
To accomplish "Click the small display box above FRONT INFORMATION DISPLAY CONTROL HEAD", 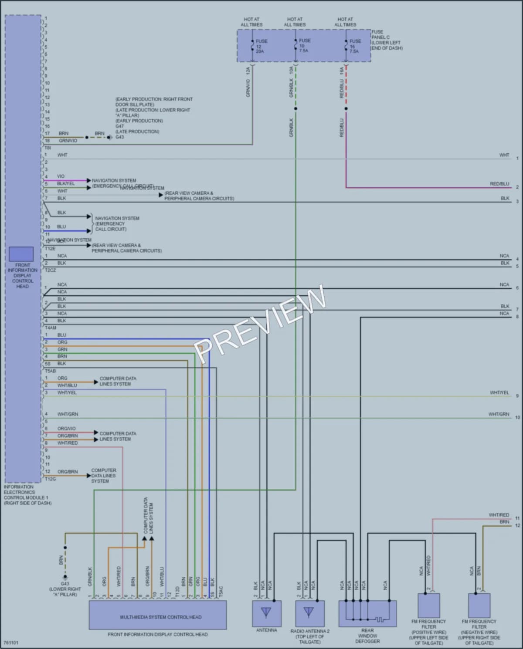I will (21, 254).
